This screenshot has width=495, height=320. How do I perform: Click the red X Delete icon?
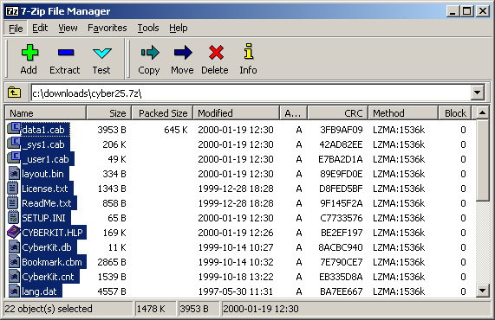[216, 52]
